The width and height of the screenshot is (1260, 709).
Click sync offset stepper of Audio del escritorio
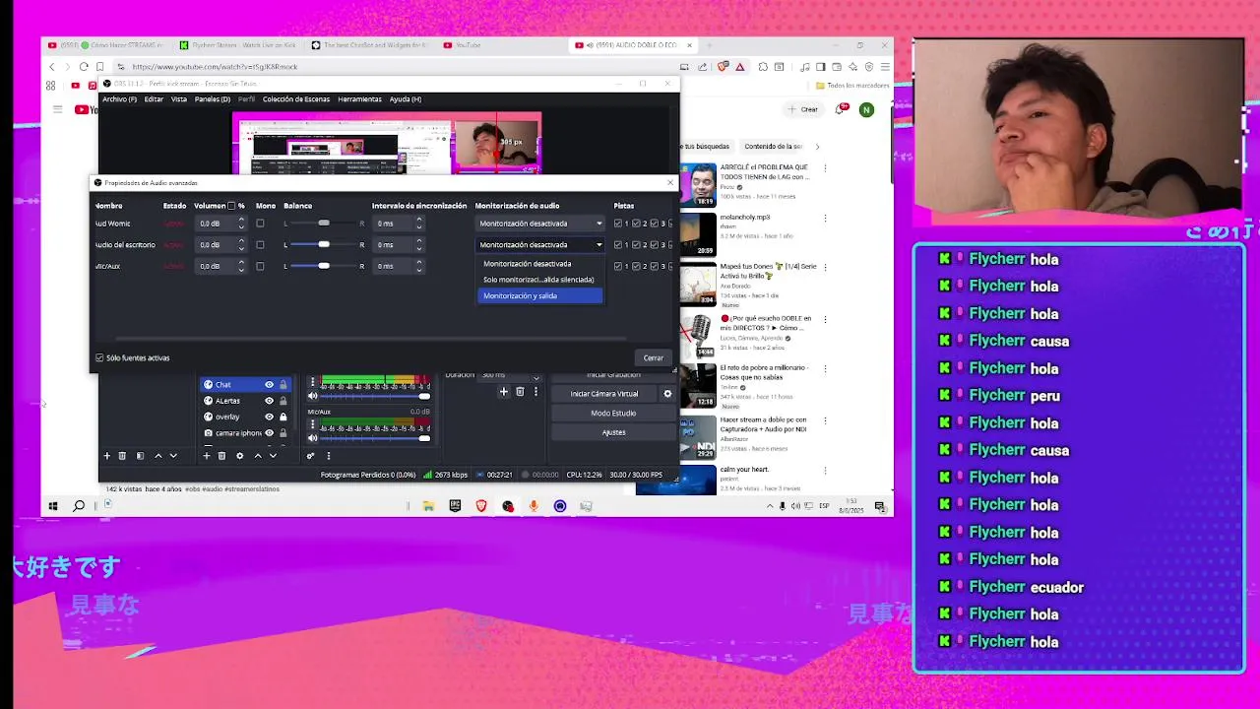tap(419, 244)
